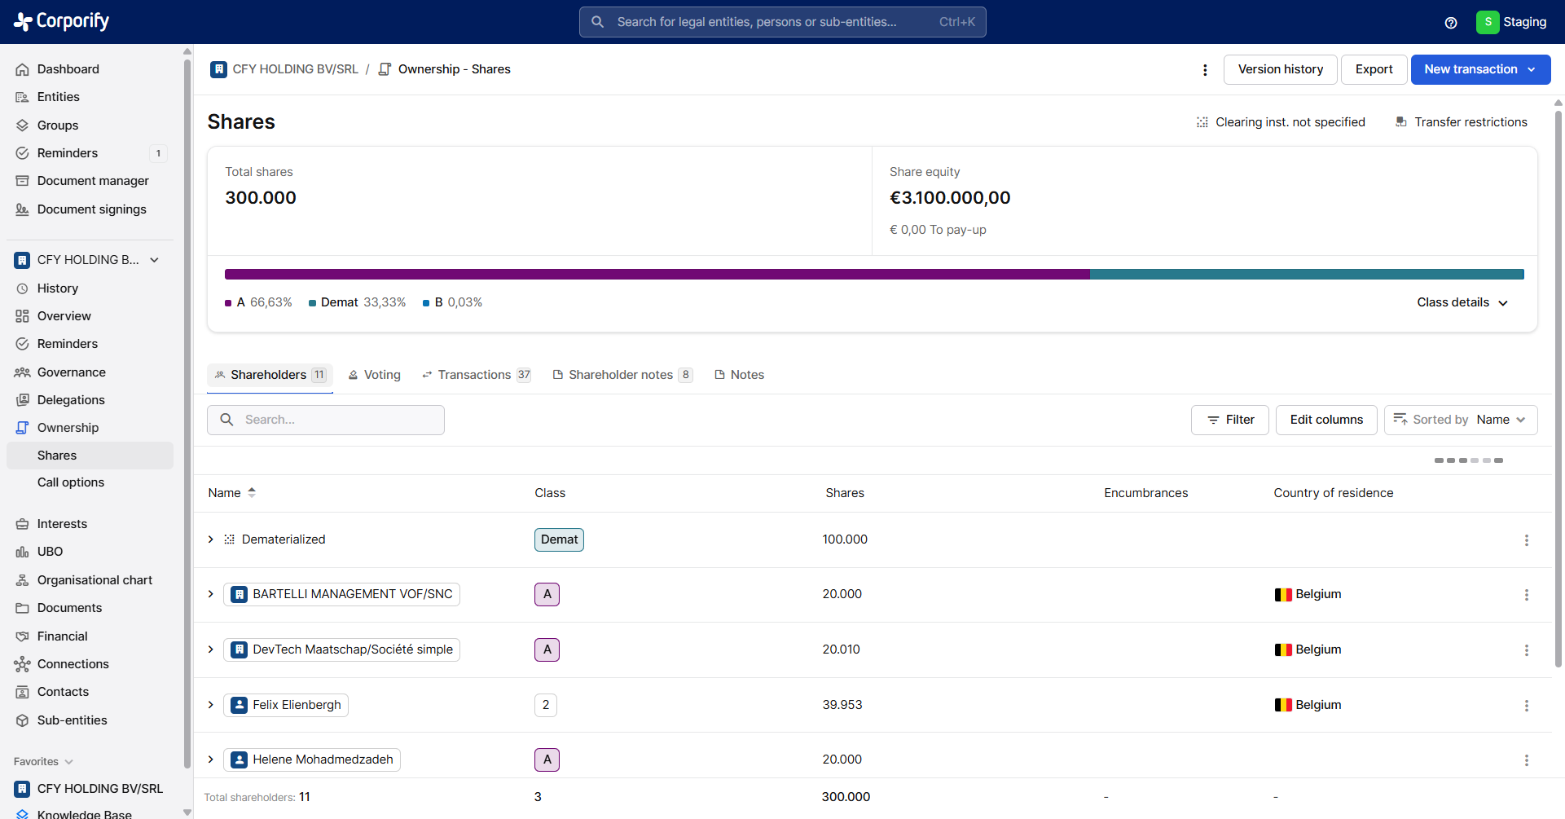The height and width of the screenshot is (819, 1565).
Task: Click the Version history button
Action: [1280, 69]
